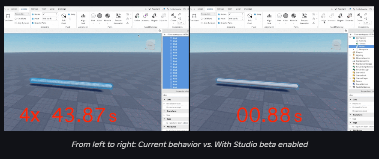Toggle Move snapping checkbox in left window

coord(33,18)
